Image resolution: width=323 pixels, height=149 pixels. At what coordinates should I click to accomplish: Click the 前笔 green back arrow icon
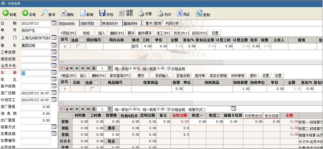pyautogui.click(x=5, y=13)
